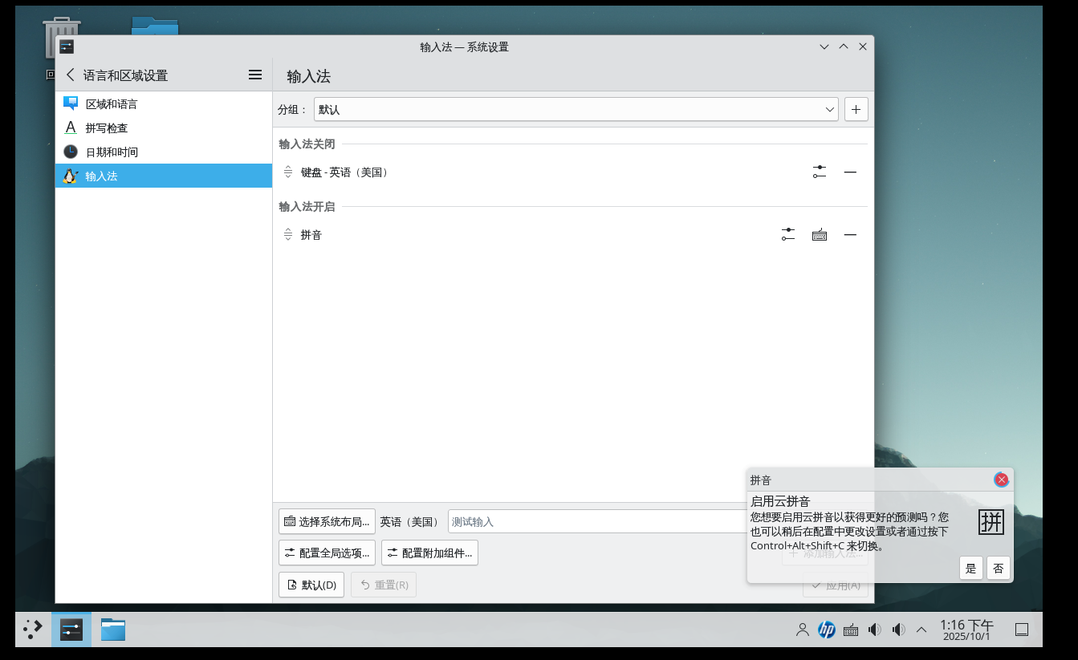This screenshot has width=1078, height=660.
Task: Click 配置全局选项... button
Action: coord(327,553)
